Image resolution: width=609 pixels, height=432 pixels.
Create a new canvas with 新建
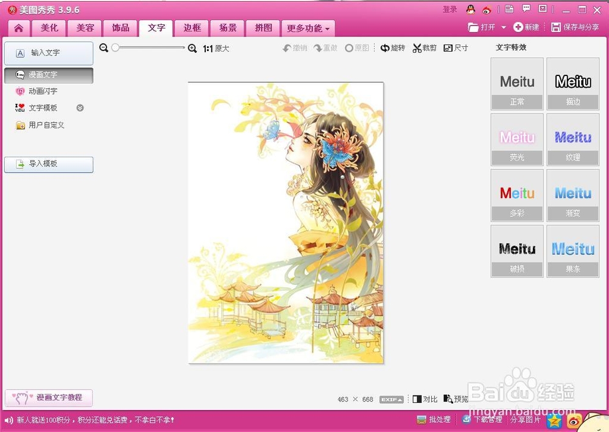526,27
